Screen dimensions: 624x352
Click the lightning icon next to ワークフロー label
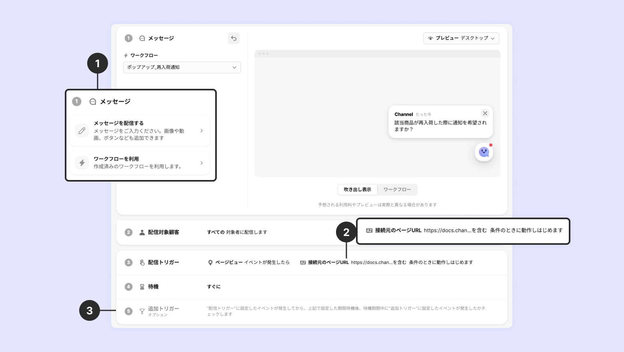coord(126,56)
